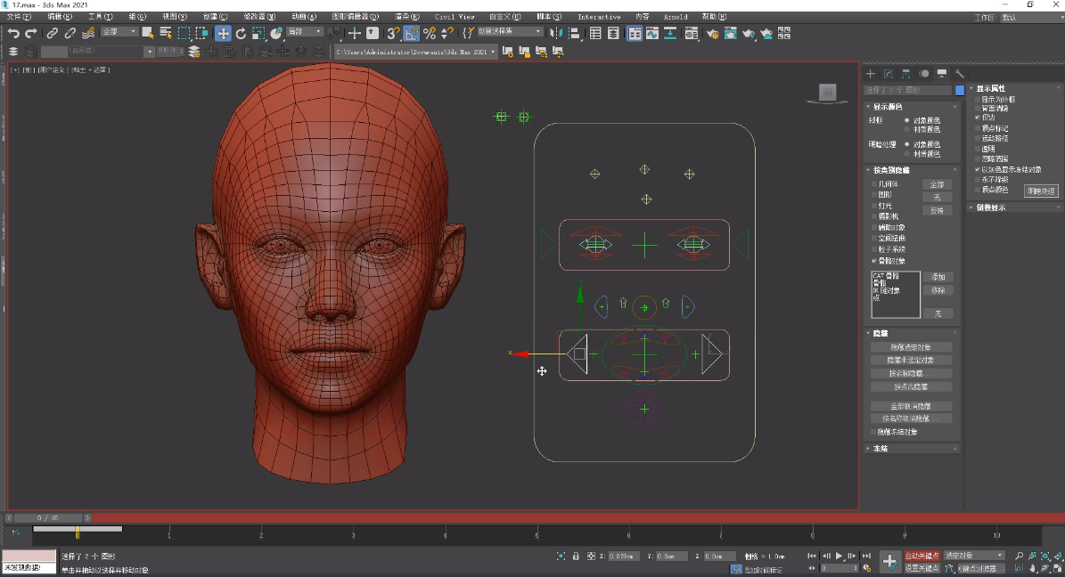Open the Rendered Frame Window icon
This screenshot has width=1065, height=577.
(730, 33)
